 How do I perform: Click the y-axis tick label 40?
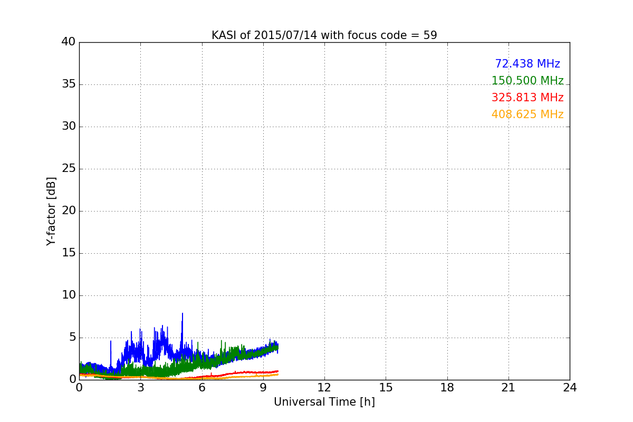click(x=69, y=42)
